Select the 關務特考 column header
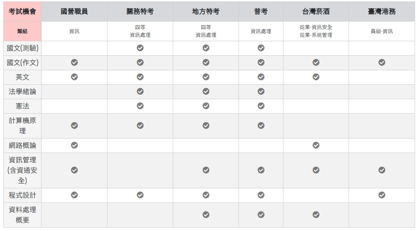Image resolution: width=418 pixels, height=231 pixels. (140, 12)
